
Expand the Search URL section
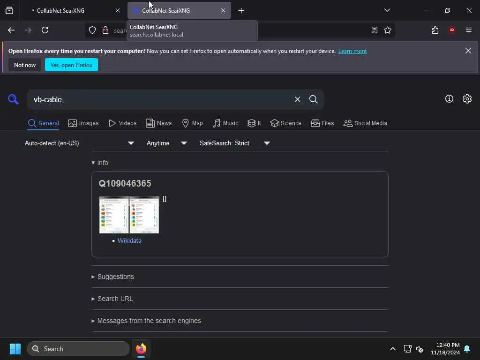pyautogui.click(x=112, y=299)
